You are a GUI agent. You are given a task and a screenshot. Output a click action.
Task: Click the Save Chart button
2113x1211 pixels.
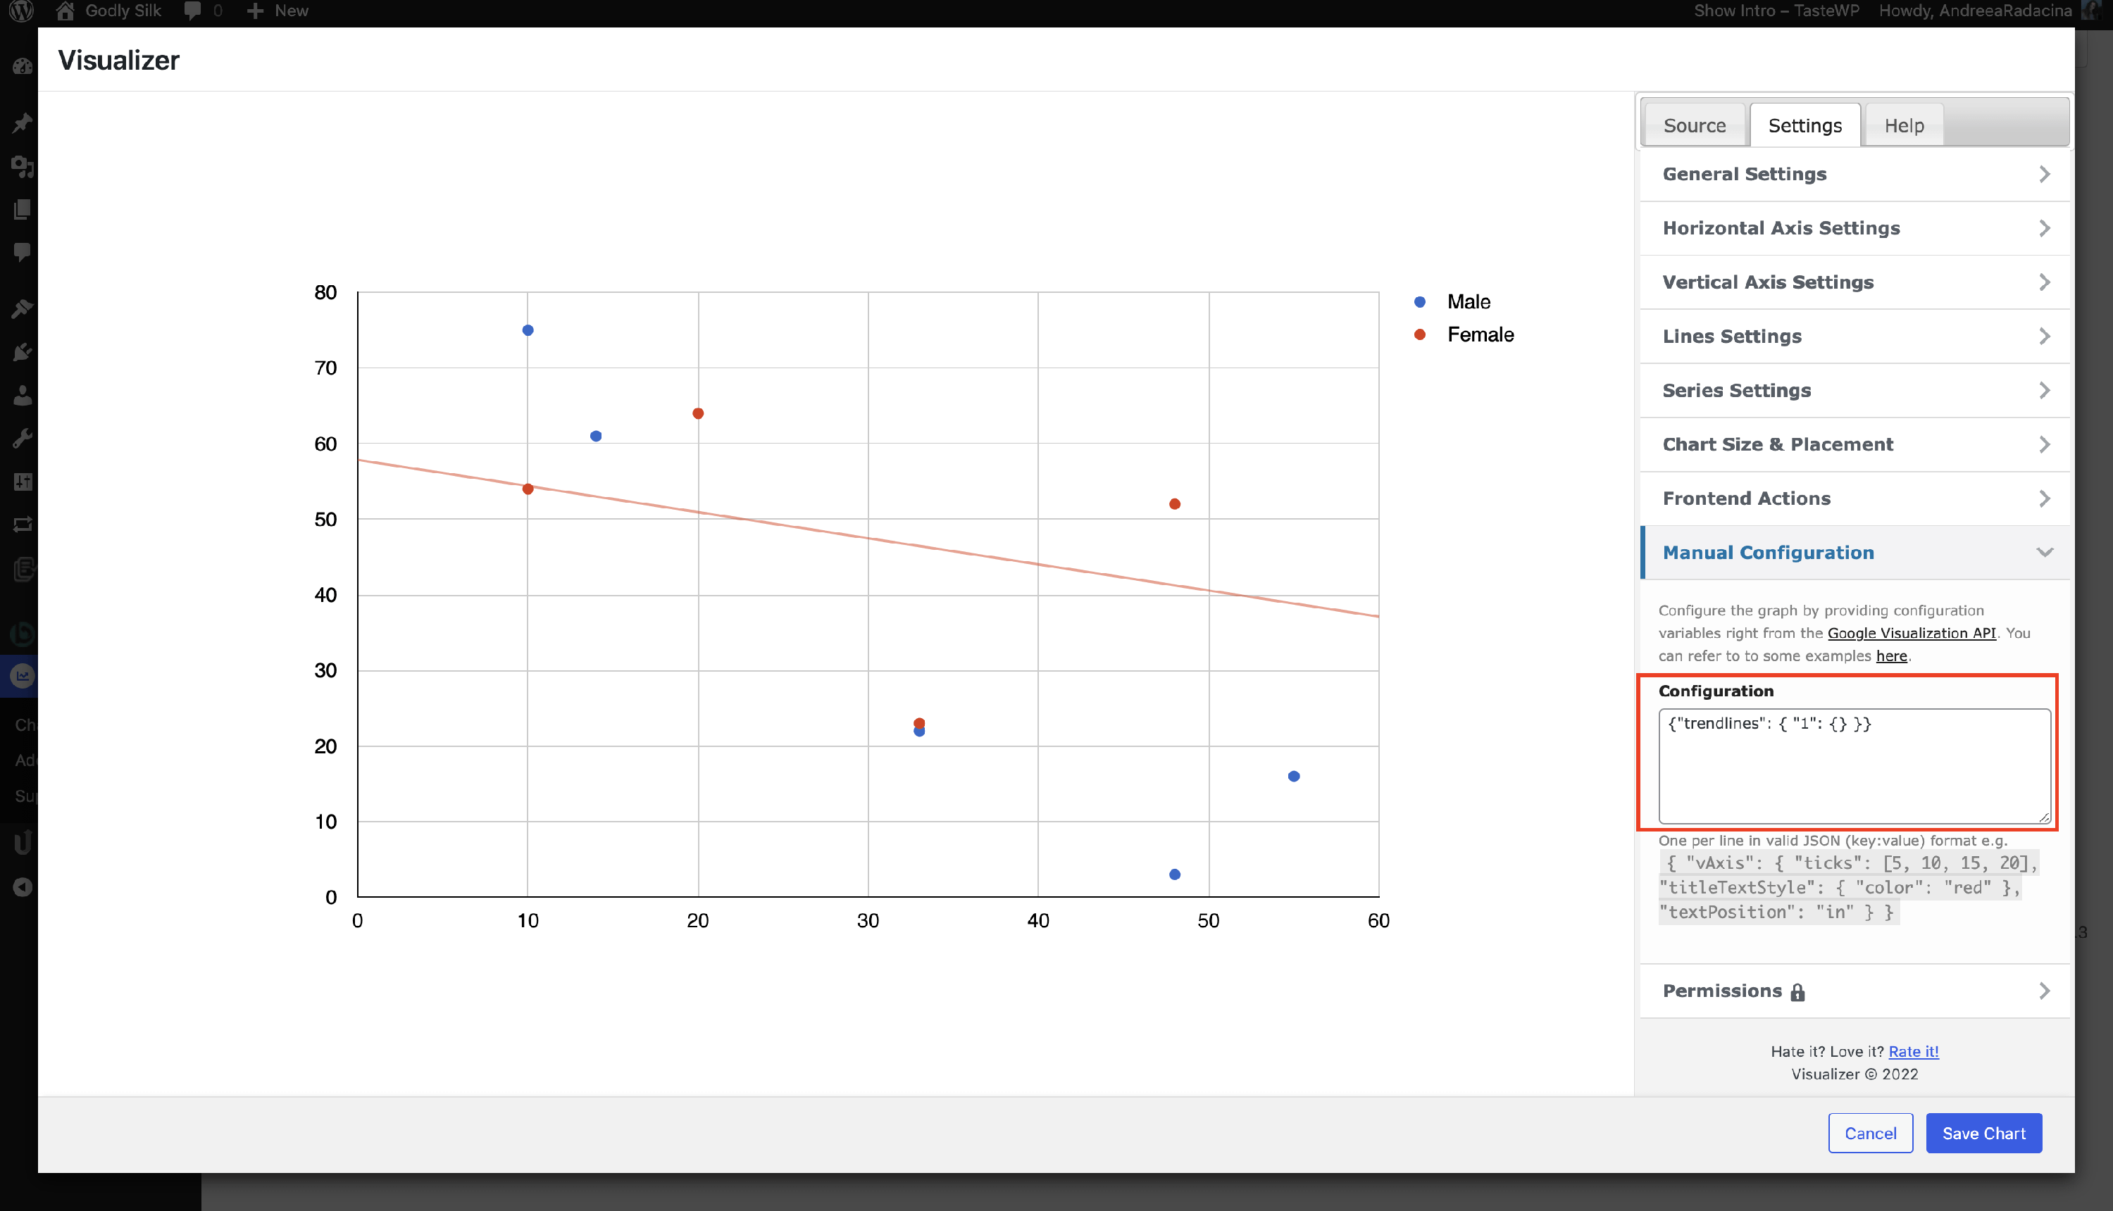[1983, 1133]
